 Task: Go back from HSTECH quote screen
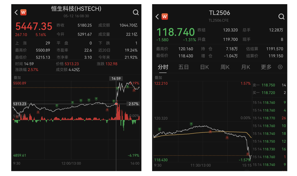[16, 12]
